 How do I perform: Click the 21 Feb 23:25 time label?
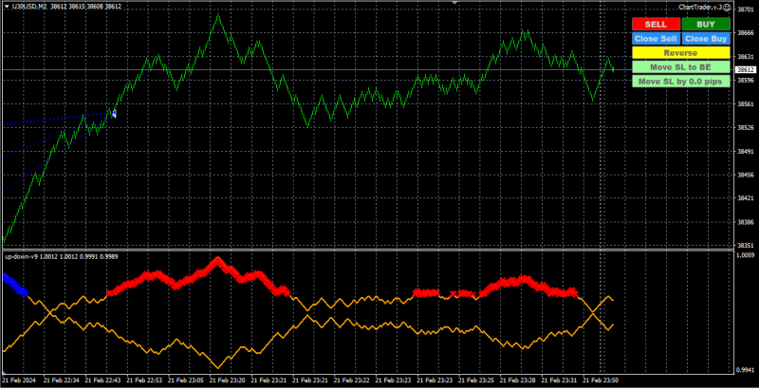point(477,380)
